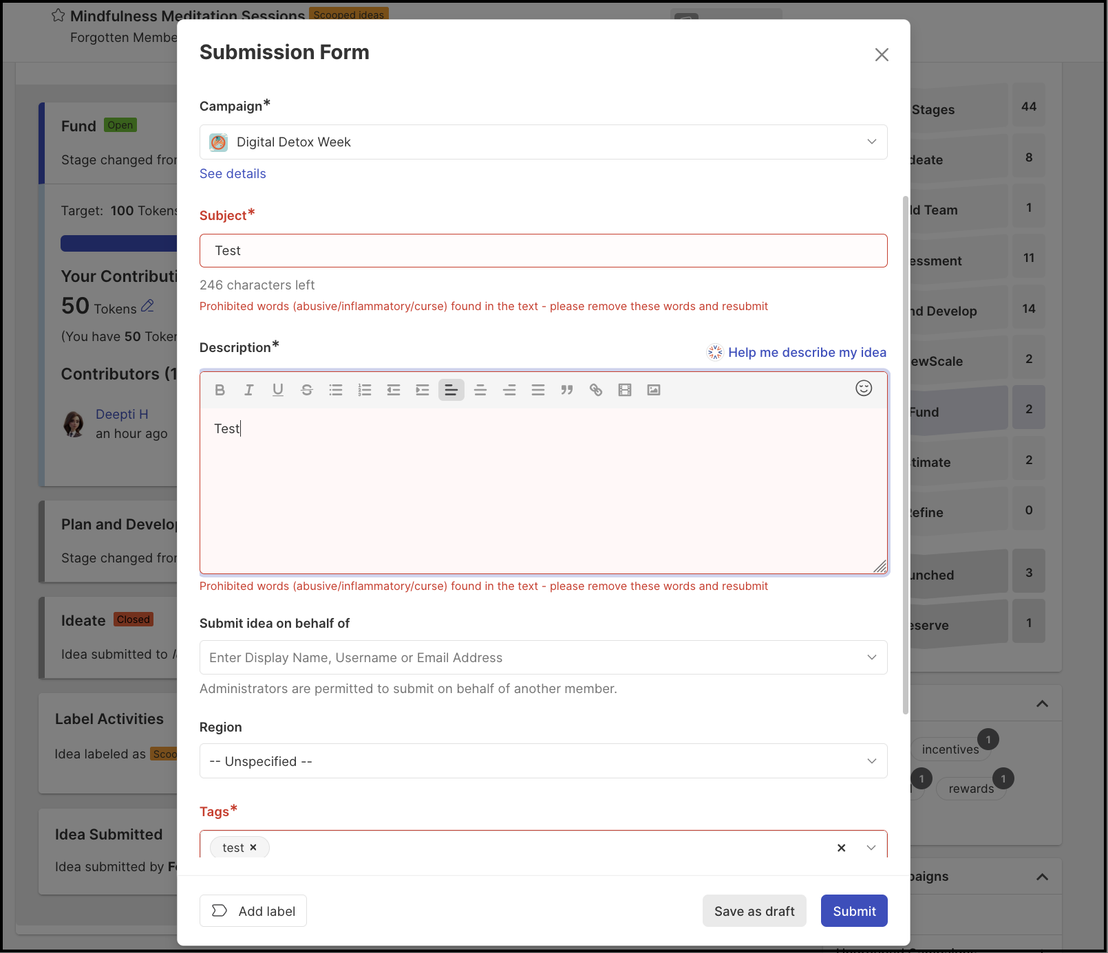The image size is (1108, 953).
Task: Select the Fund stage showing 2
Action: point(977,410)
